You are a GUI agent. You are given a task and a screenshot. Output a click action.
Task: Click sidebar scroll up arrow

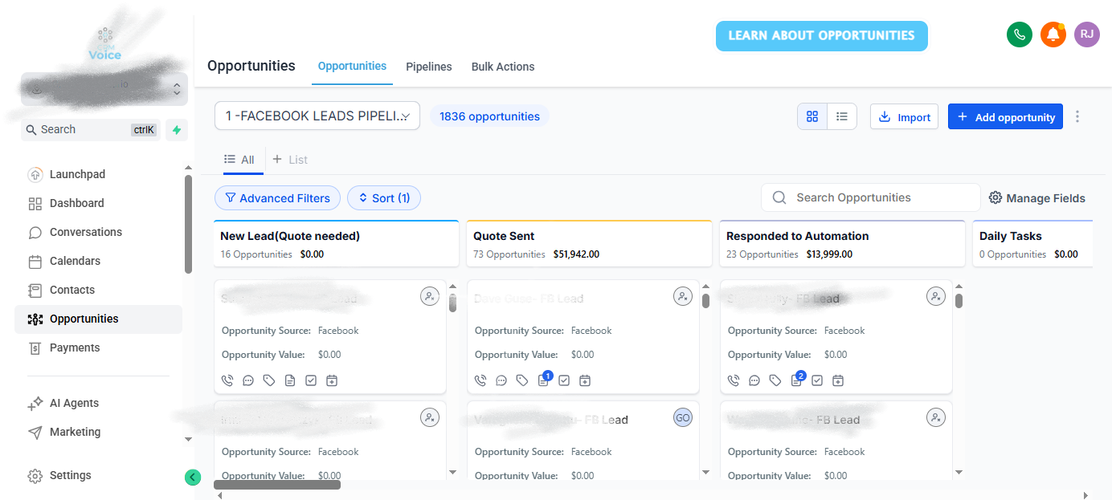pos(188,168)
